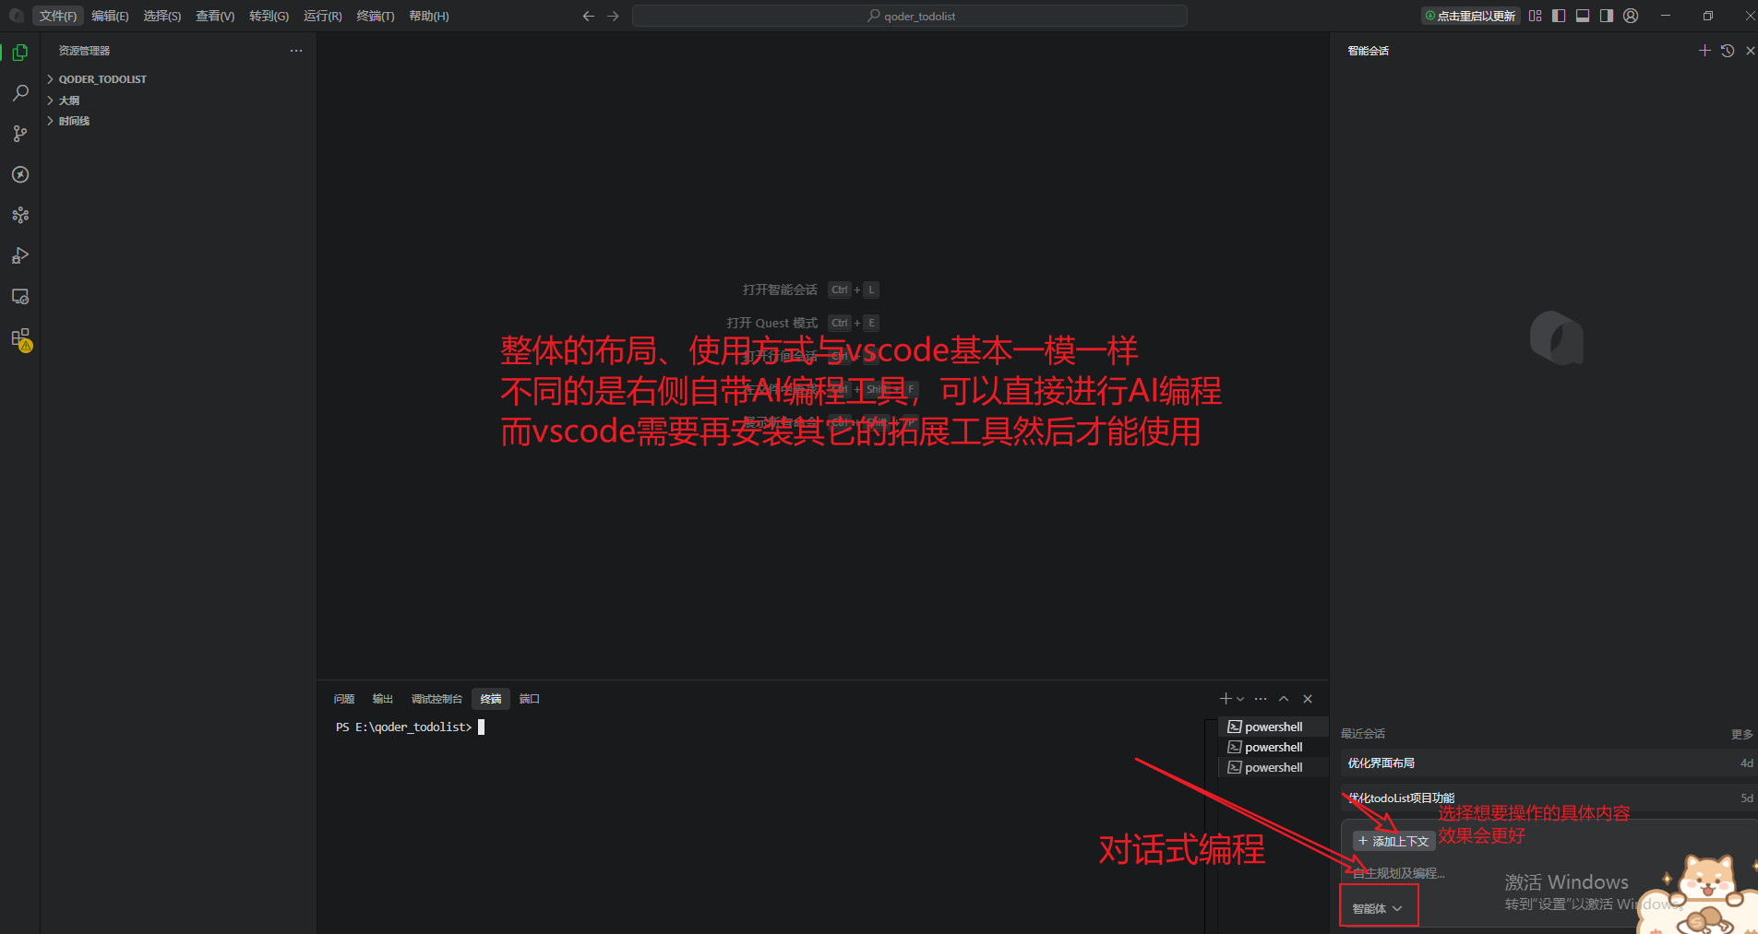The image size is (1758, 934).
Task: Open the 智能体 mode dropdown
Action: click(x=1378, y=908)
